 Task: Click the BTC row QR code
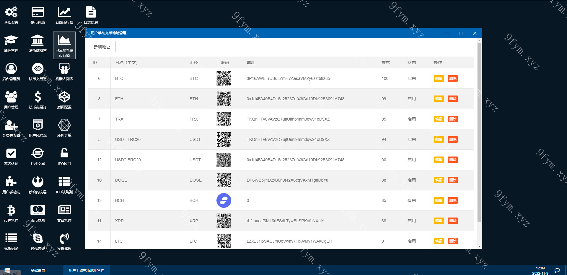point(224,78)
